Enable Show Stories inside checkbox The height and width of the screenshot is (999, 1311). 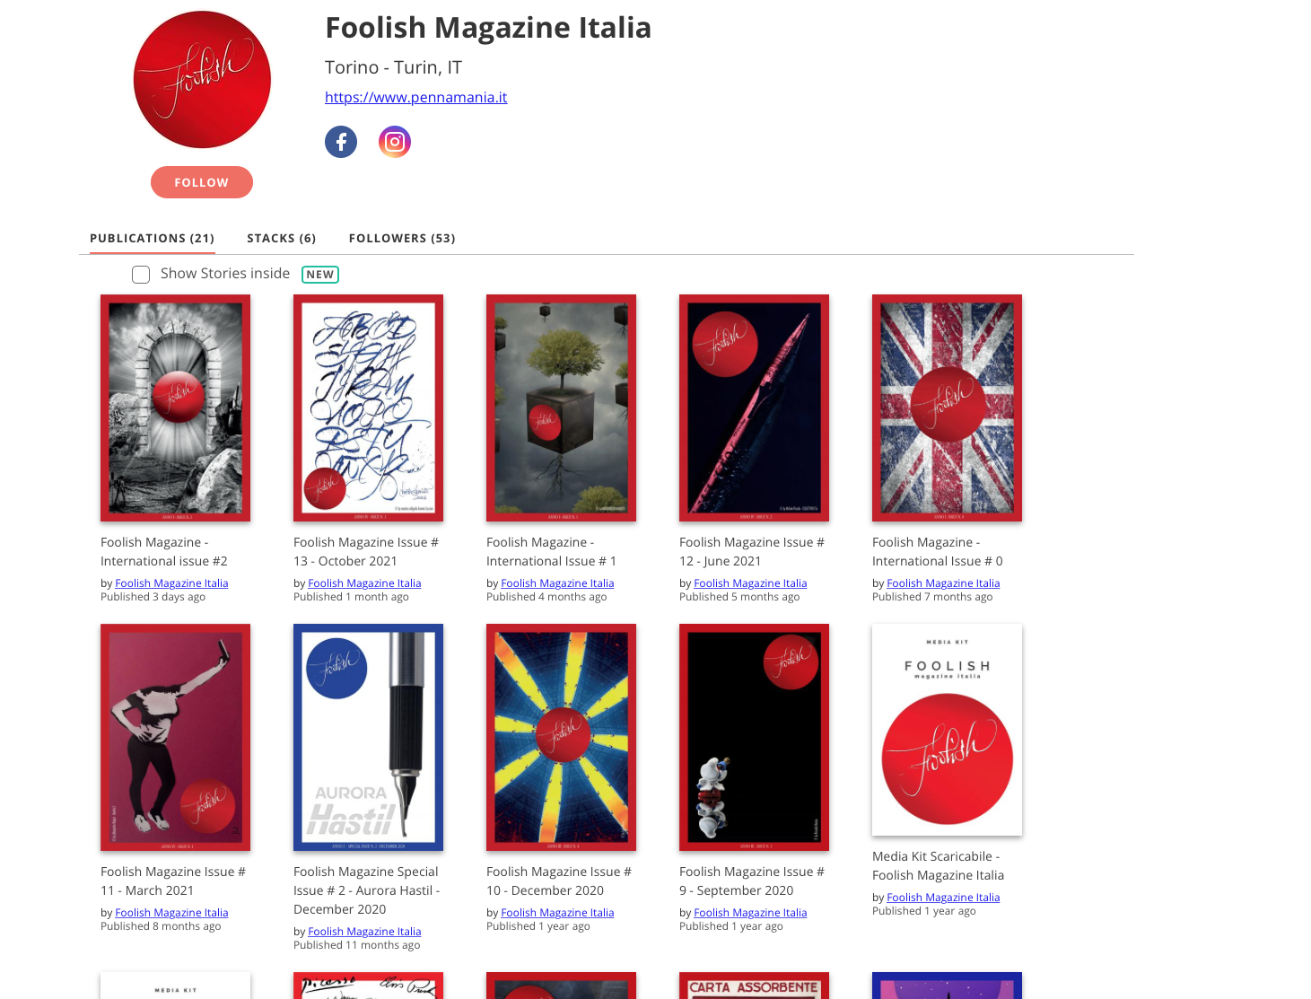tap(141, 275)
